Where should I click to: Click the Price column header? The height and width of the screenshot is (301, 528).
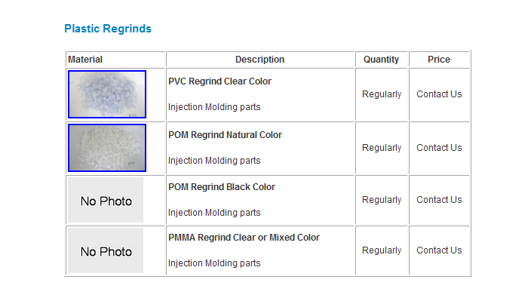pyautogui.click(x=439, y=60)
